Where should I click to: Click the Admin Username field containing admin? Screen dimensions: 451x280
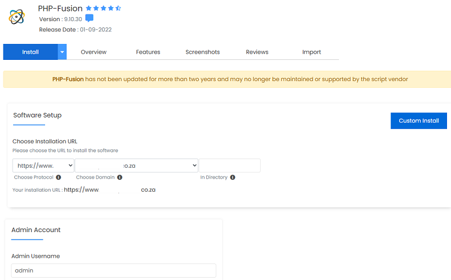coord(114,270)
